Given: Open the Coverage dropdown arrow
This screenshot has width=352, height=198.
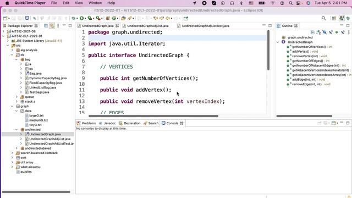Looking at the screenshot, I should coord(94,18).
